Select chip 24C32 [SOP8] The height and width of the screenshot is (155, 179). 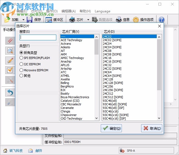click(130, 69)
